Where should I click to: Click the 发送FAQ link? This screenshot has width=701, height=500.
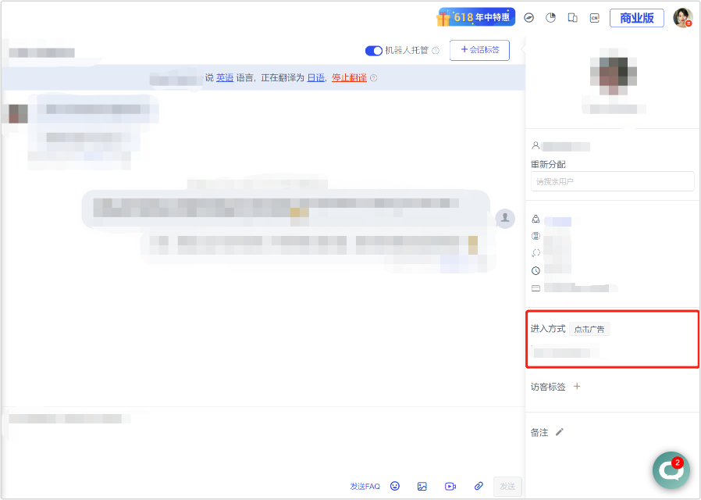[365, 486]
